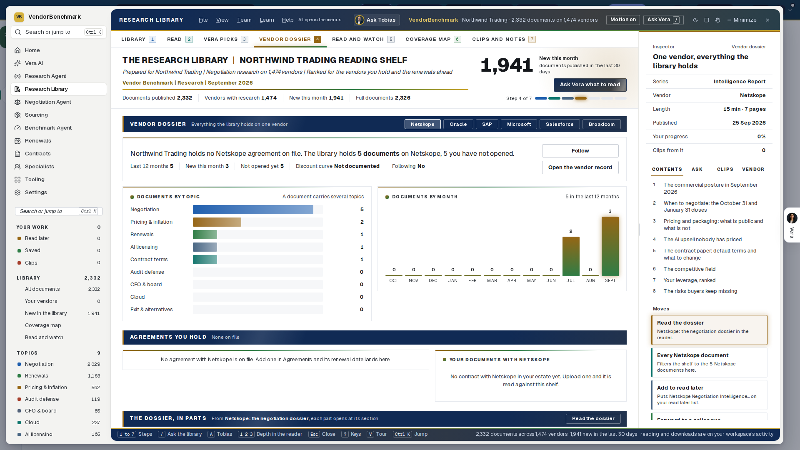
Task: Switch to the Coverage Map tab
Action: point(433,39)
